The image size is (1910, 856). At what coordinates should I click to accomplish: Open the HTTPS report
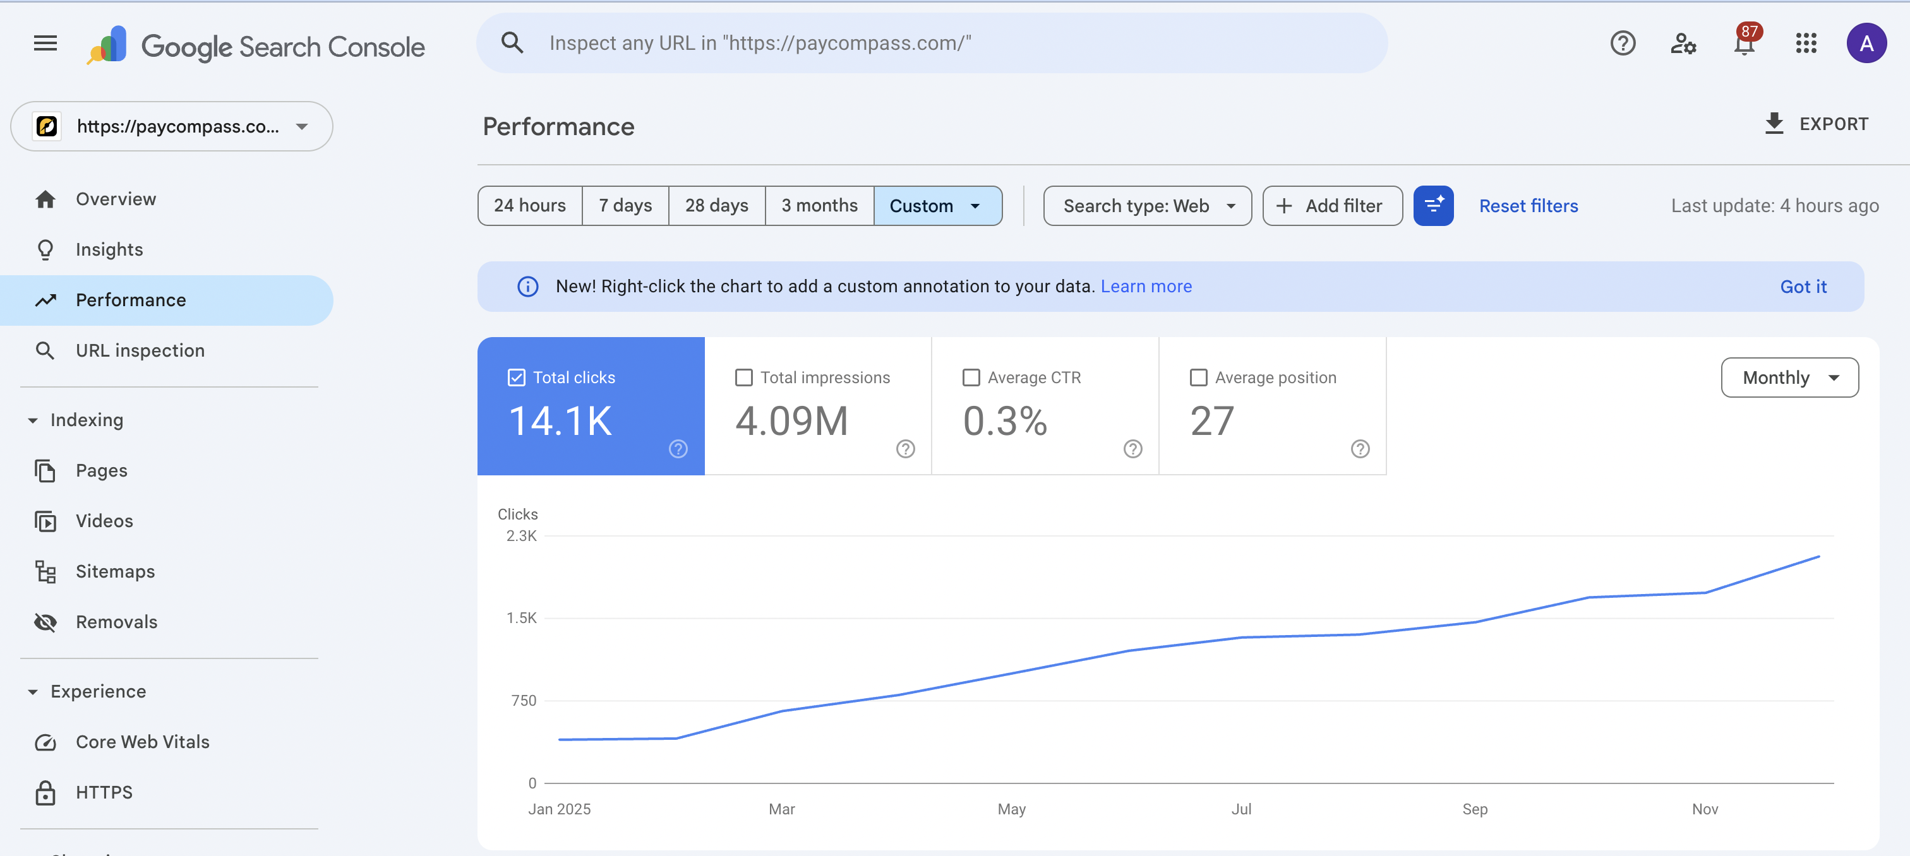click(105, 792)
